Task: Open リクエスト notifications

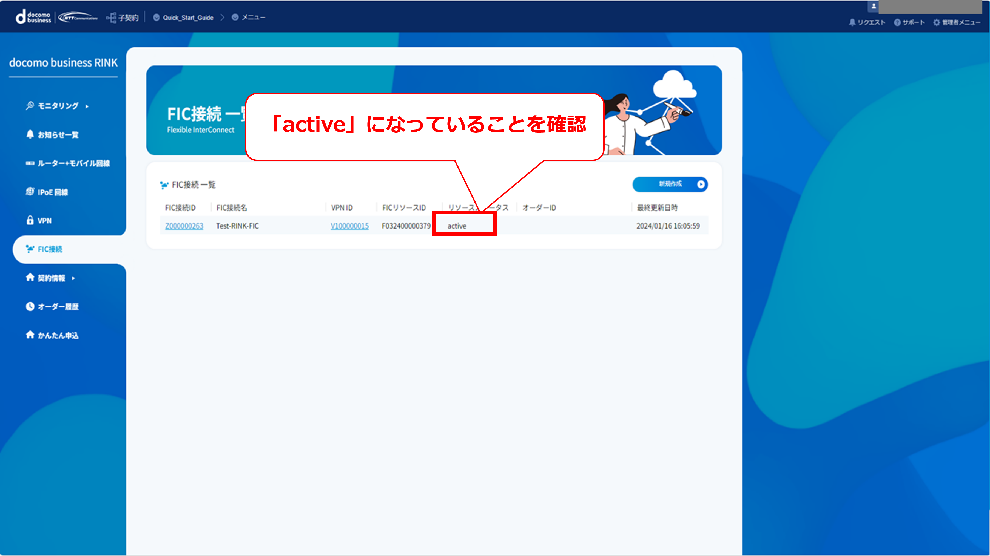Action: 867,22
